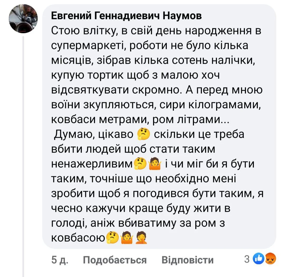
Task: Like the comment with 'Подобається'
Action: click(115, 260)
